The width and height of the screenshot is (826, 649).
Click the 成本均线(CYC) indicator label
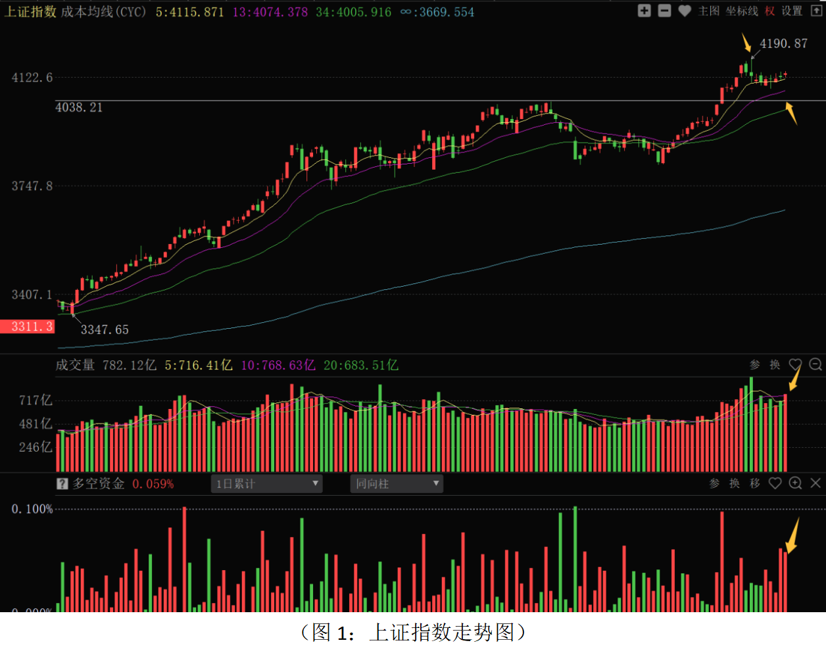point(103,12)
